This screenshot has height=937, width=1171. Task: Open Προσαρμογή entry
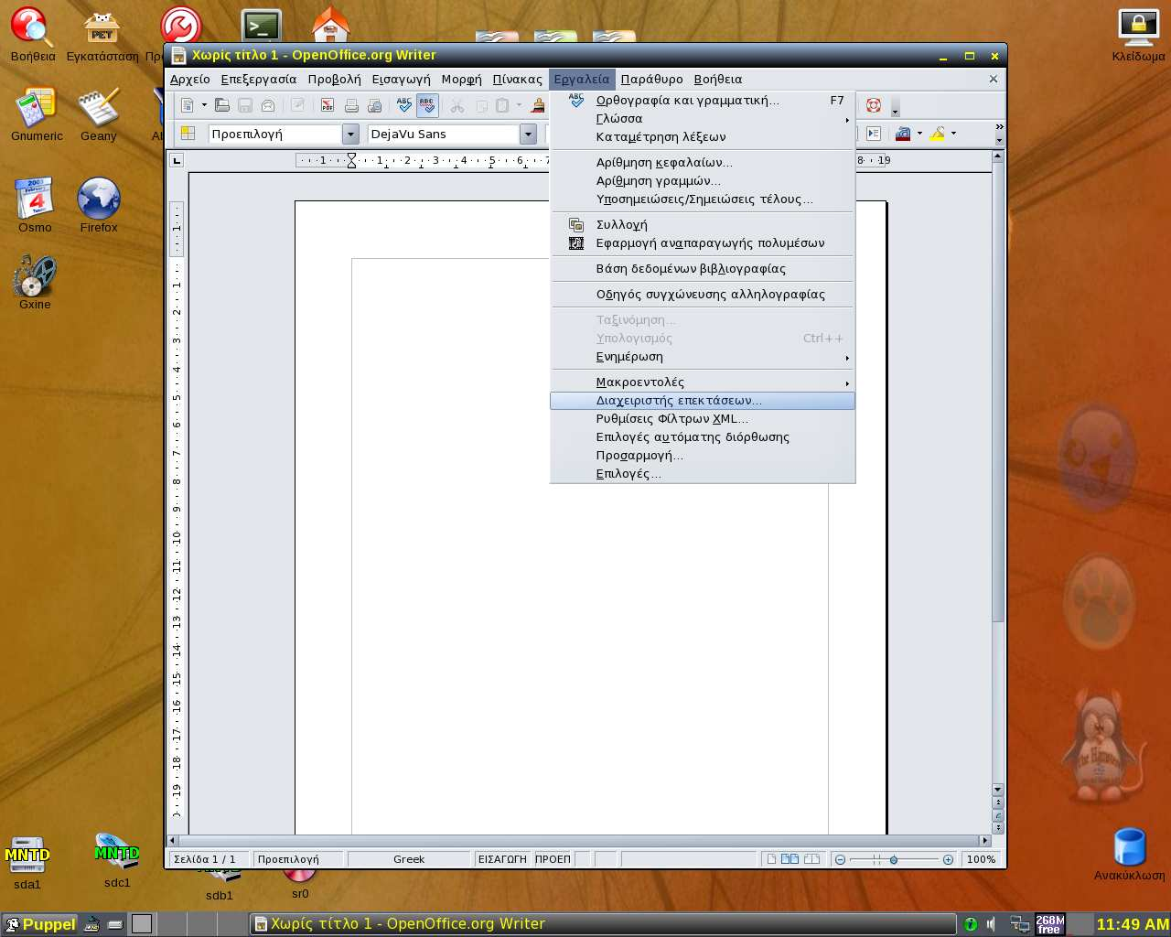tap(703, 456)
